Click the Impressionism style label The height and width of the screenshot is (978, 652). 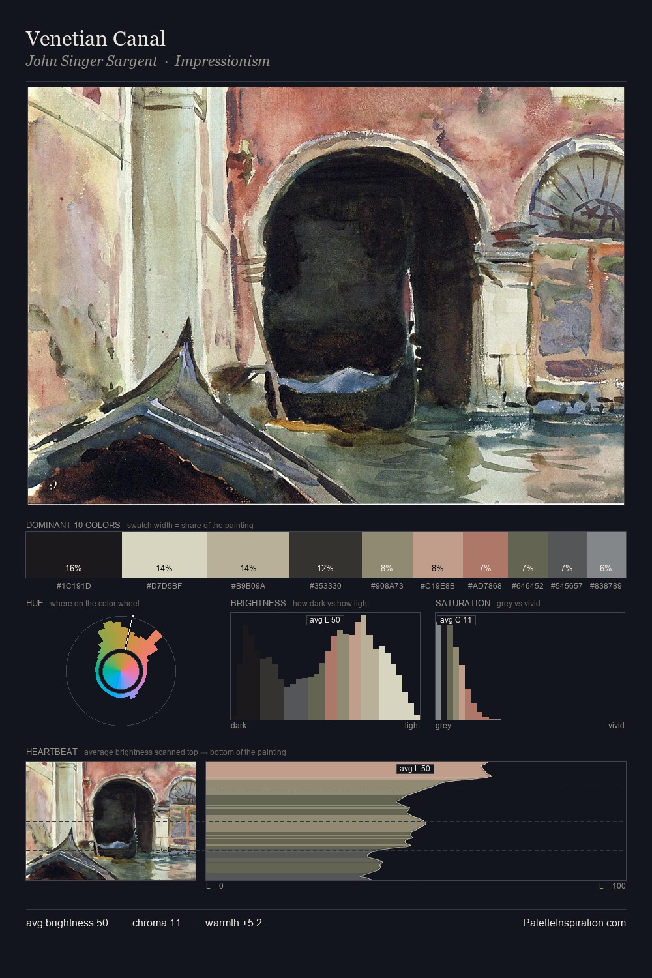point(222,61)
